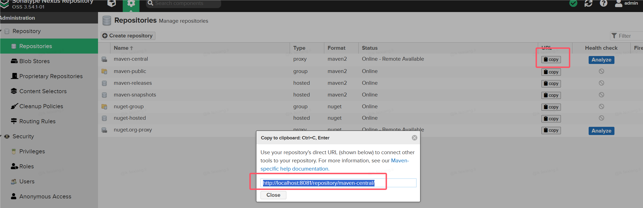The width and height of the screenshot is (643, 208).
Task: Click health check disabled icon for maven-snapshots
Action: (x=601, y=95)
